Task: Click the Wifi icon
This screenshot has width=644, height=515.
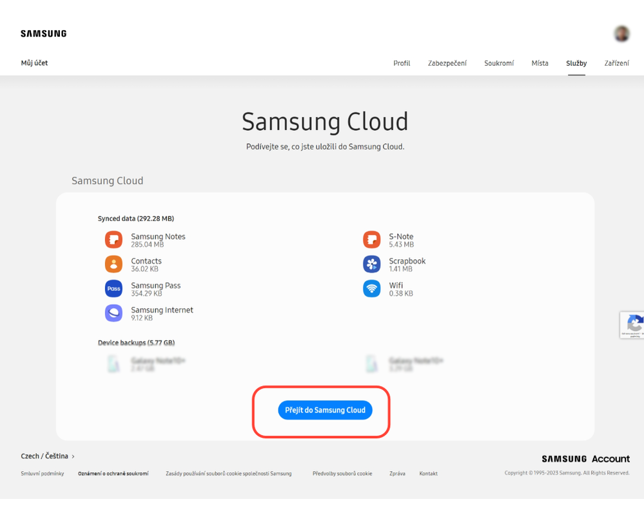Action: point(372,289)
